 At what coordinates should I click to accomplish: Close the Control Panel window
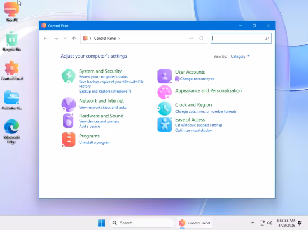pyautogui.click(x=268, y=26)
